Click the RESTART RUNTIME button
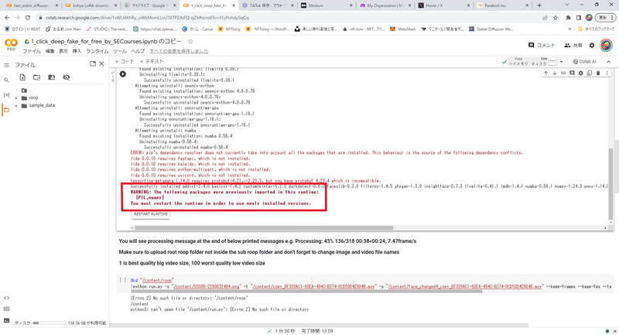The height and width of the screenshot is (335, 619). pyautogui.click(x=151, y=214)
